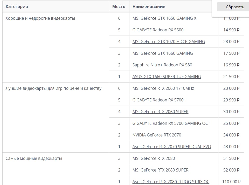The height and width of the screenshot is (185, 249).
Task: Click place number for MSI GeForce RTX 2080 row
Action: tap(119, 158)
